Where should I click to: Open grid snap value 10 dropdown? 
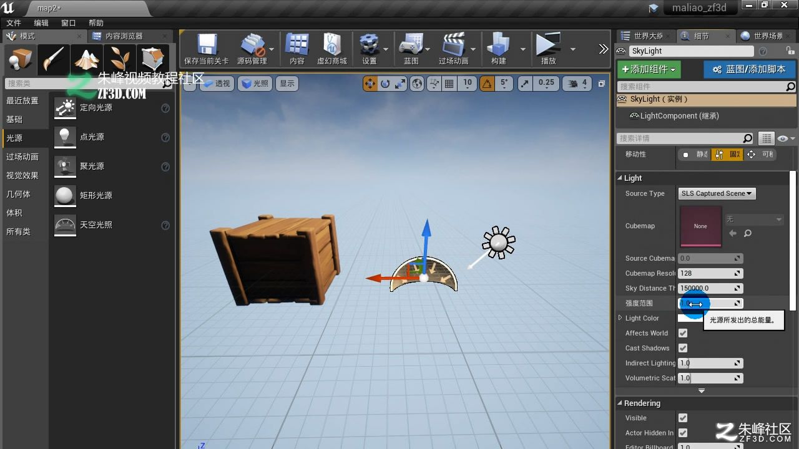[468, 84]
